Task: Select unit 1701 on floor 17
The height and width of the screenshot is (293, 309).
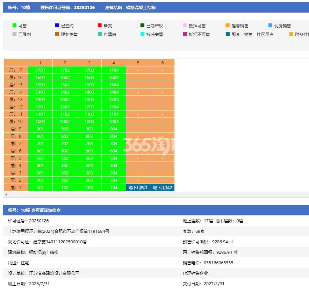Action: pyautogui.click(x=40, y=70)
